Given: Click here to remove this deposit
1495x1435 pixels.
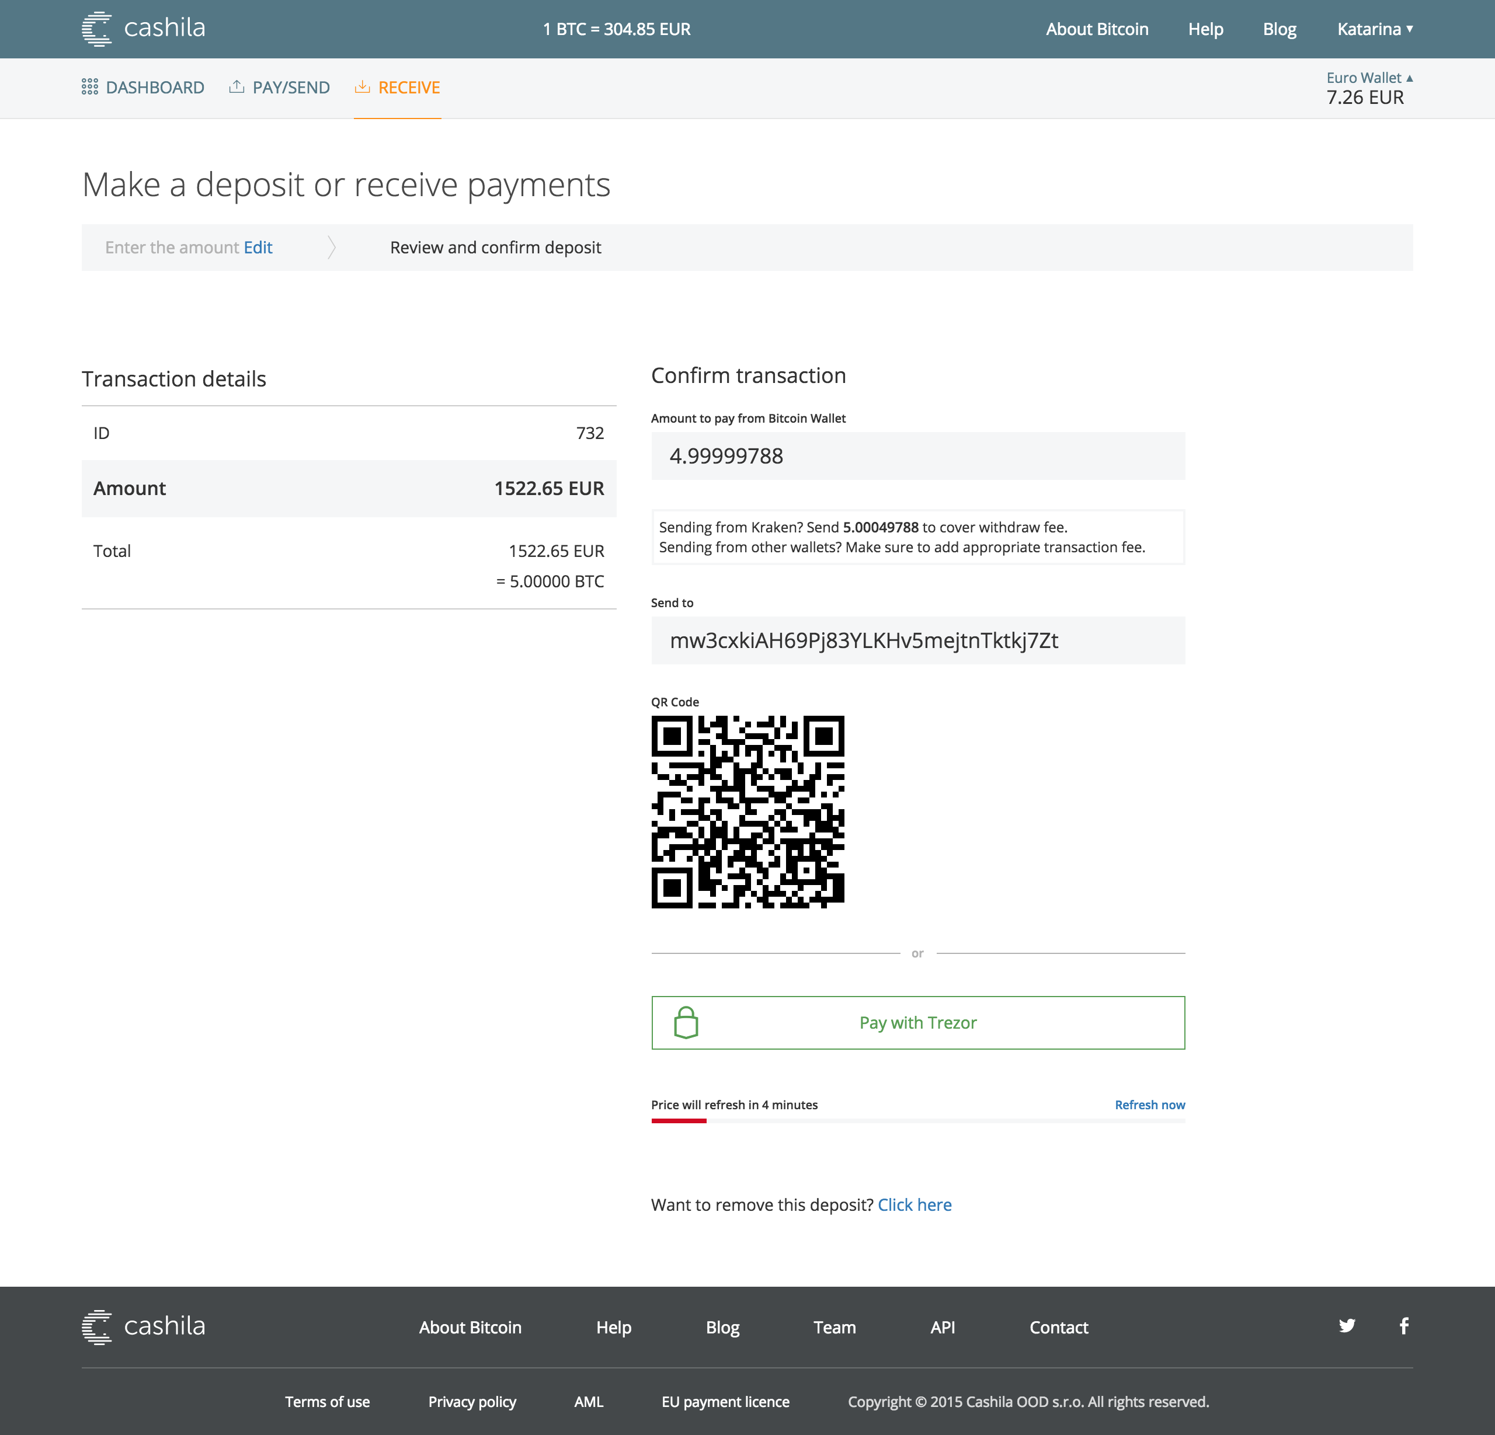Looking at the screenshot, I should click(915, 1205).
